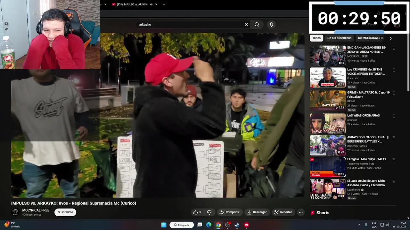Open MOLYRICAL FREE channel avatar
Screen dimensions: 410x230
tap(15, 212)
